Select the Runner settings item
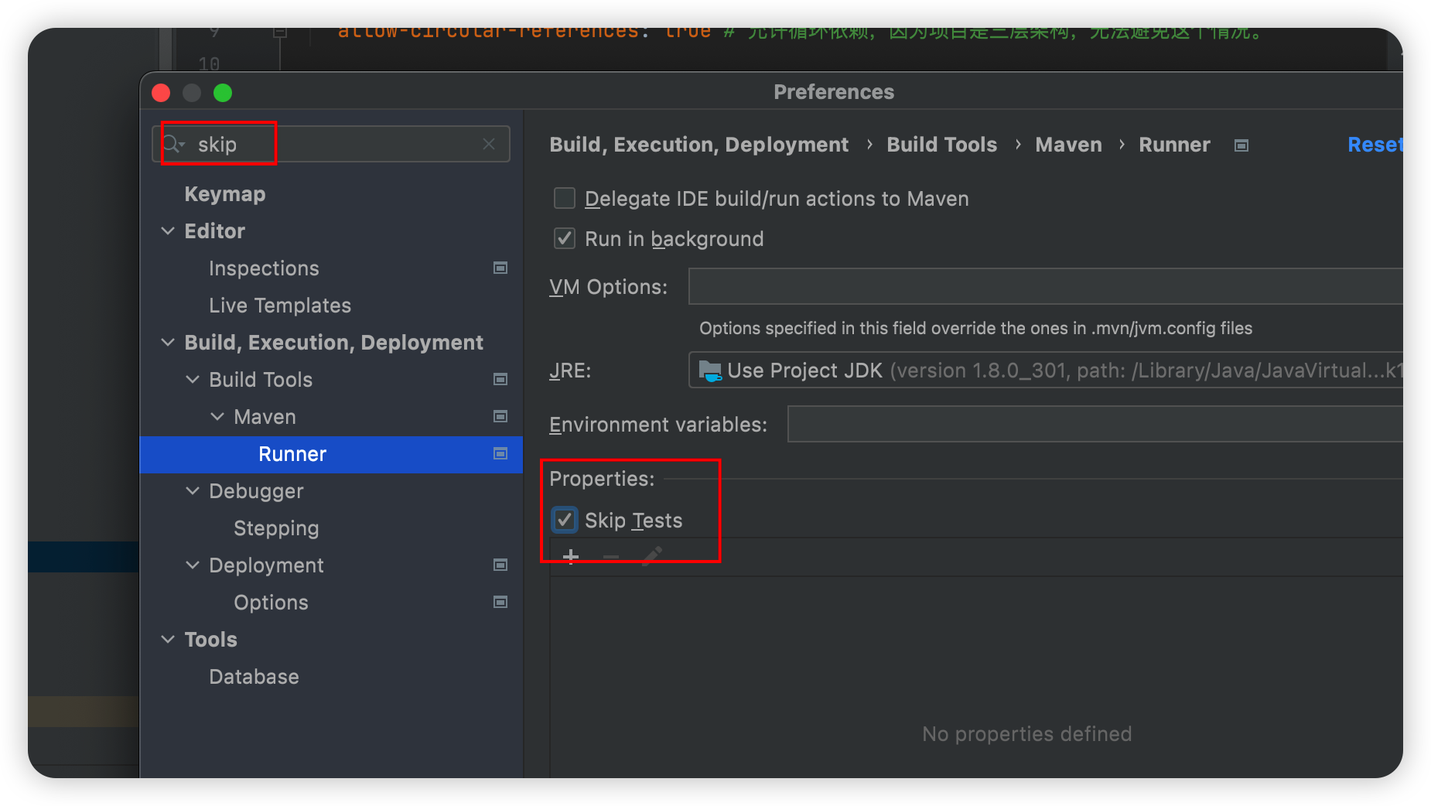Viewport: 1431px width, 806px height. [331, 454]
